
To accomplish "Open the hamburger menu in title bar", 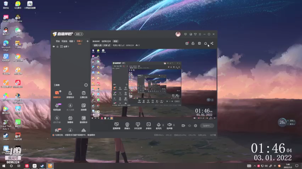I will (x=200, y=34).
